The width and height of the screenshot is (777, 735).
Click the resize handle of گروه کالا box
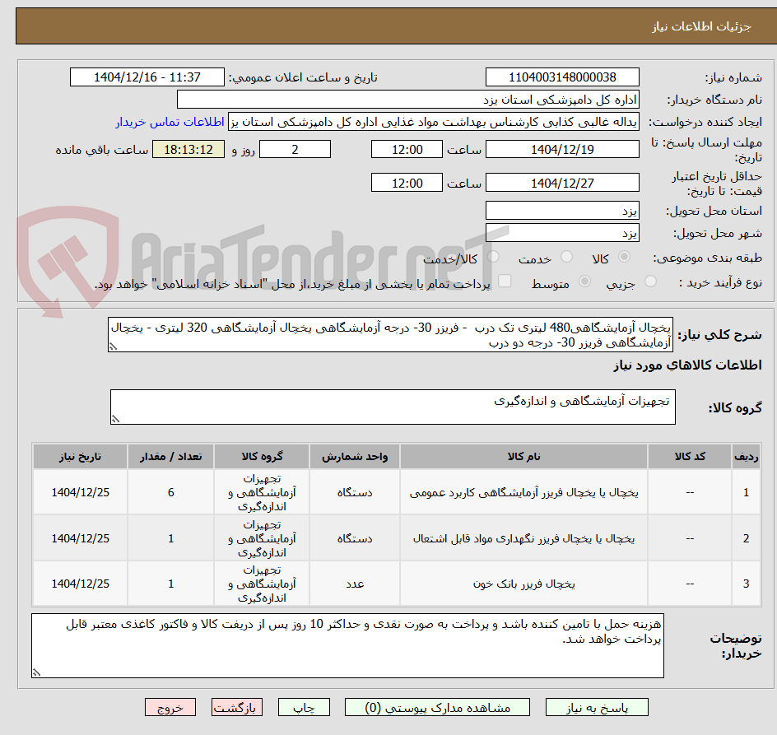(115, 419)
